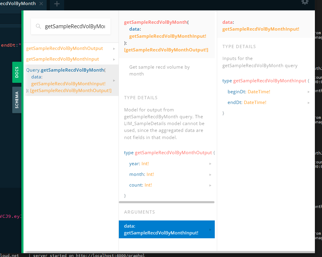Screen dimensions: 322x257
Task: Click the new tab plus icon
Action: 57,4
